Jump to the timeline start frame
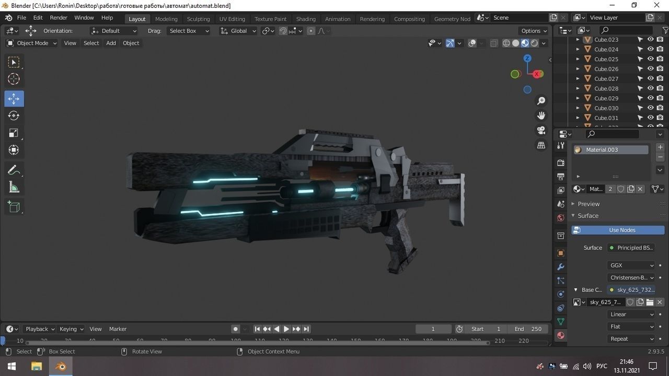The width and height of the screenshot is (669, 376). click(x=257, y=329)
